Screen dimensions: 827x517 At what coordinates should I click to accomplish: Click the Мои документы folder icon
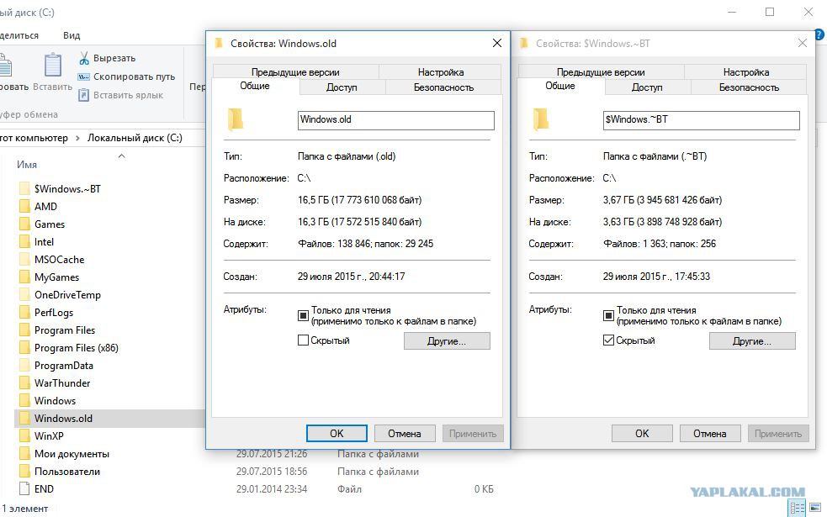coord(24,454)
